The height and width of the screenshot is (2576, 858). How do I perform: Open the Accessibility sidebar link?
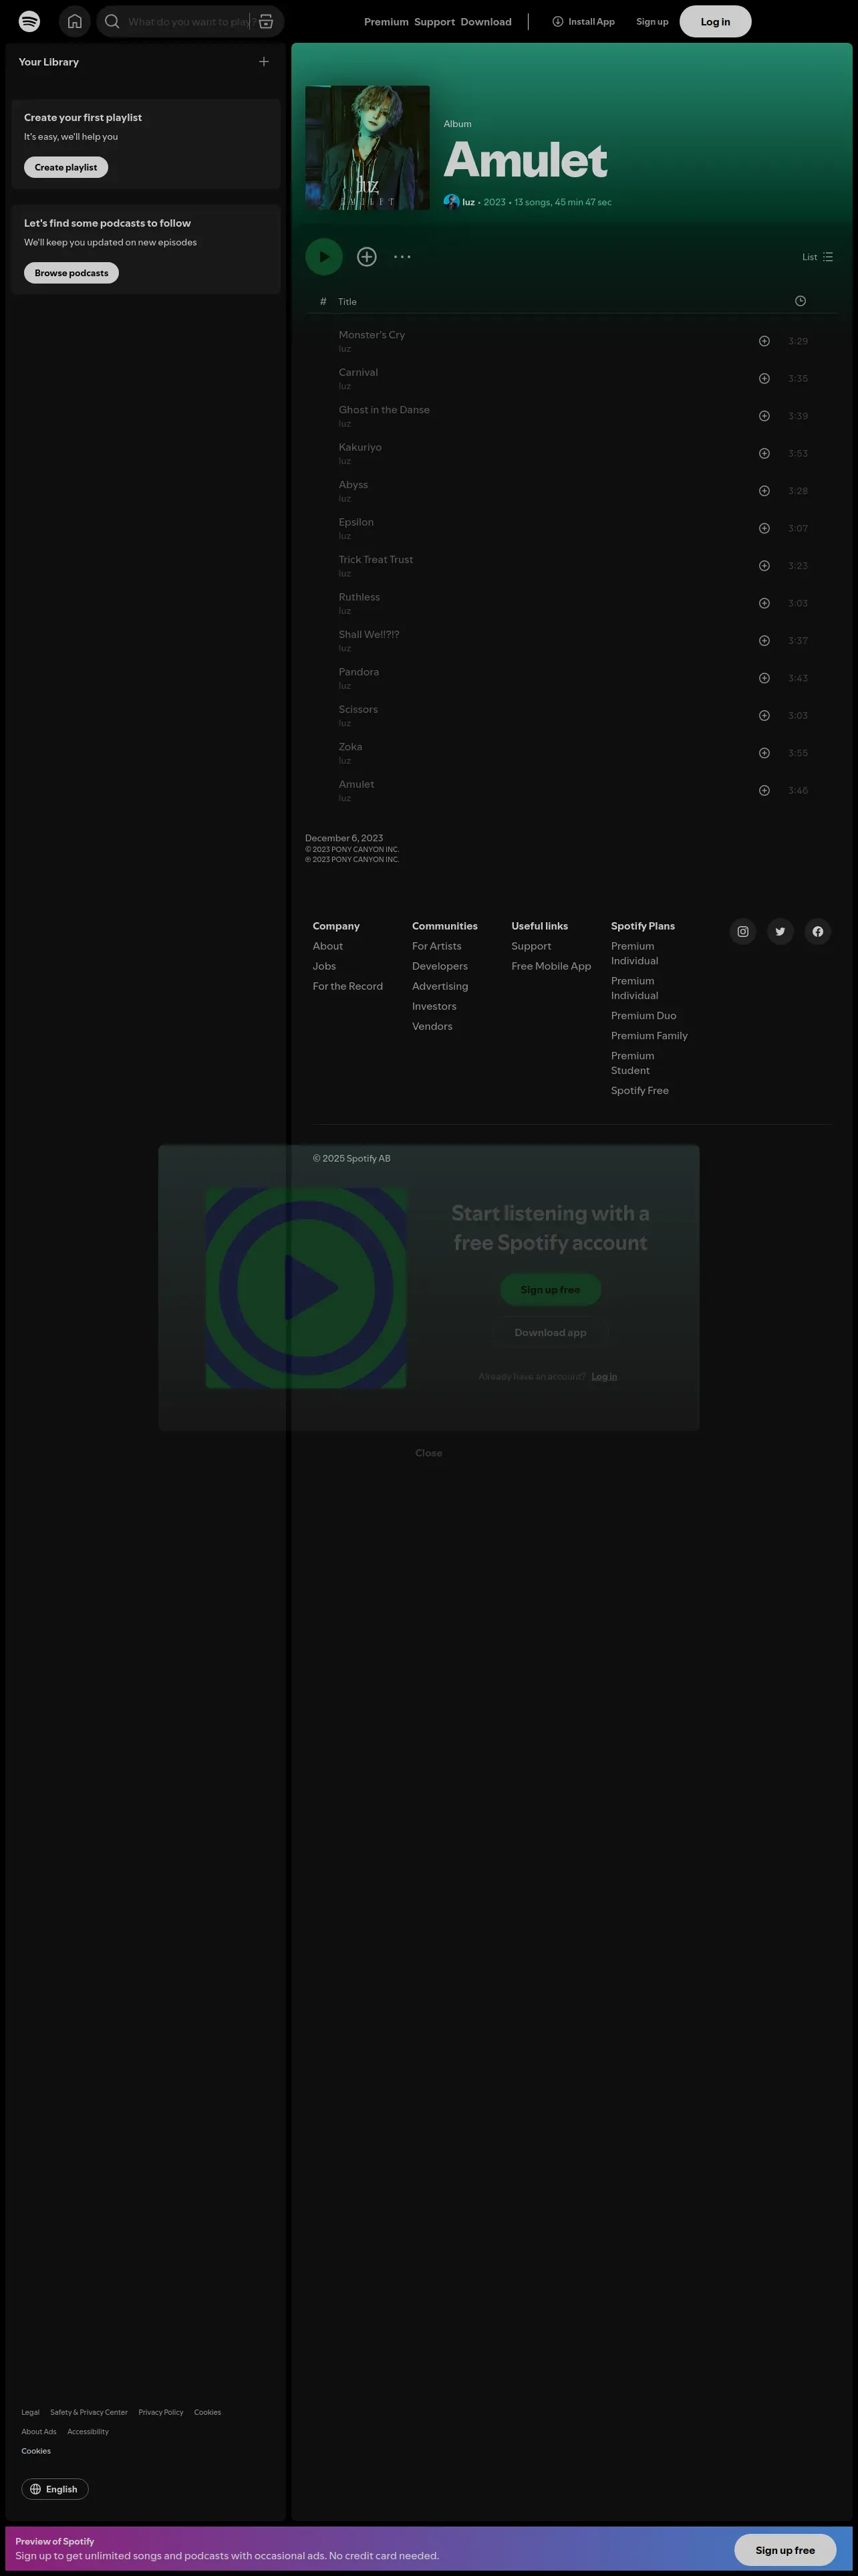pos(88,2431)
